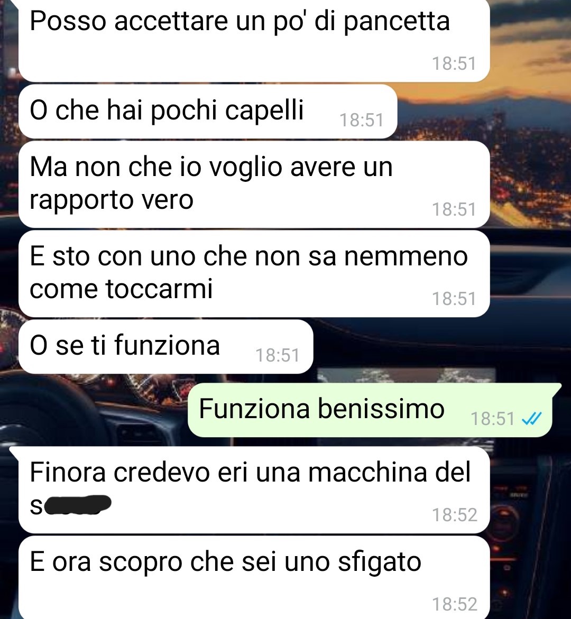Select the 'Ma non che io voglio avere' message
This screenshot has width=571, height=619.
254,184
